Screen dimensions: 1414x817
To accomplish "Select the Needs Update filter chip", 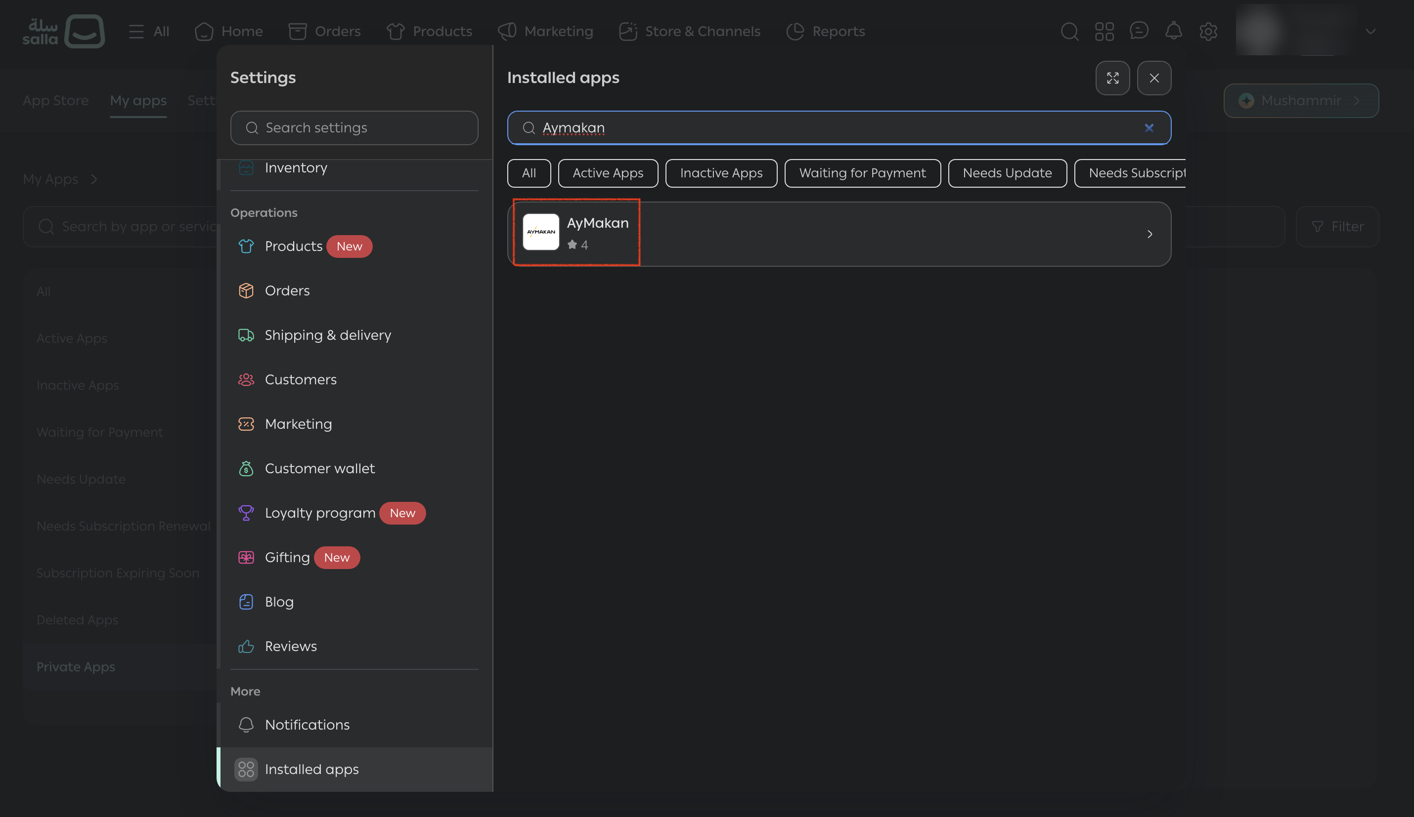I will pos(1007,173).
